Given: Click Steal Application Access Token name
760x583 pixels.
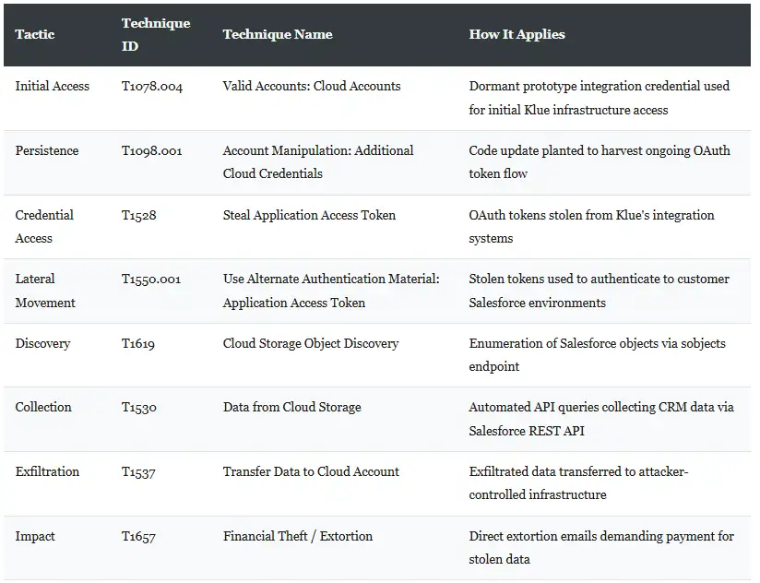Looking at the screenshot, I should [309, 215].
